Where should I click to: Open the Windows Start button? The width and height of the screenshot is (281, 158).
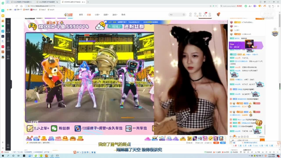tap(3, 156)
